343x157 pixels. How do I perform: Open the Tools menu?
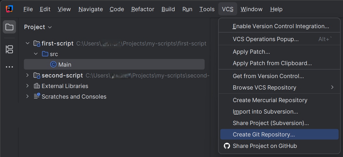(x=207, y=9)
